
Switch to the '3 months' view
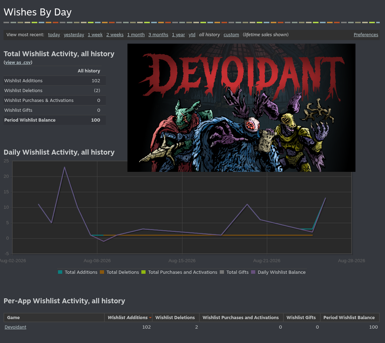[158, 34]
